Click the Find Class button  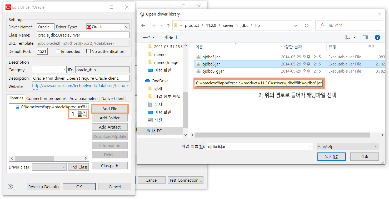78,167
